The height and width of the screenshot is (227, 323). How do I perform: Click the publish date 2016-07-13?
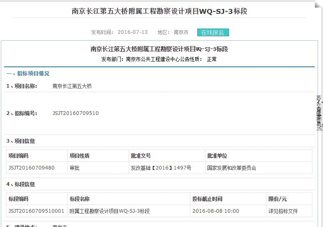click(x=133, y=32)
